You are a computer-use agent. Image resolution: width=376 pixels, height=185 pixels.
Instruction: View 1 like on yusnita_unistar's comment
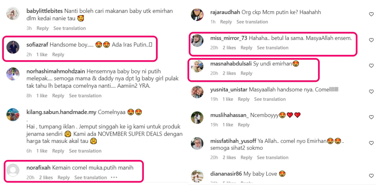tap(228, 99)
